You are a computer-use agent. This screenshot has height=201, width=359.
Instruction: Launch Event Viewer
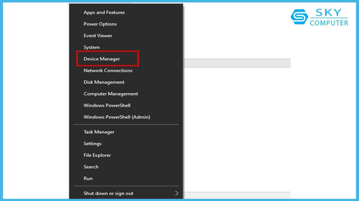coord(98,36)
